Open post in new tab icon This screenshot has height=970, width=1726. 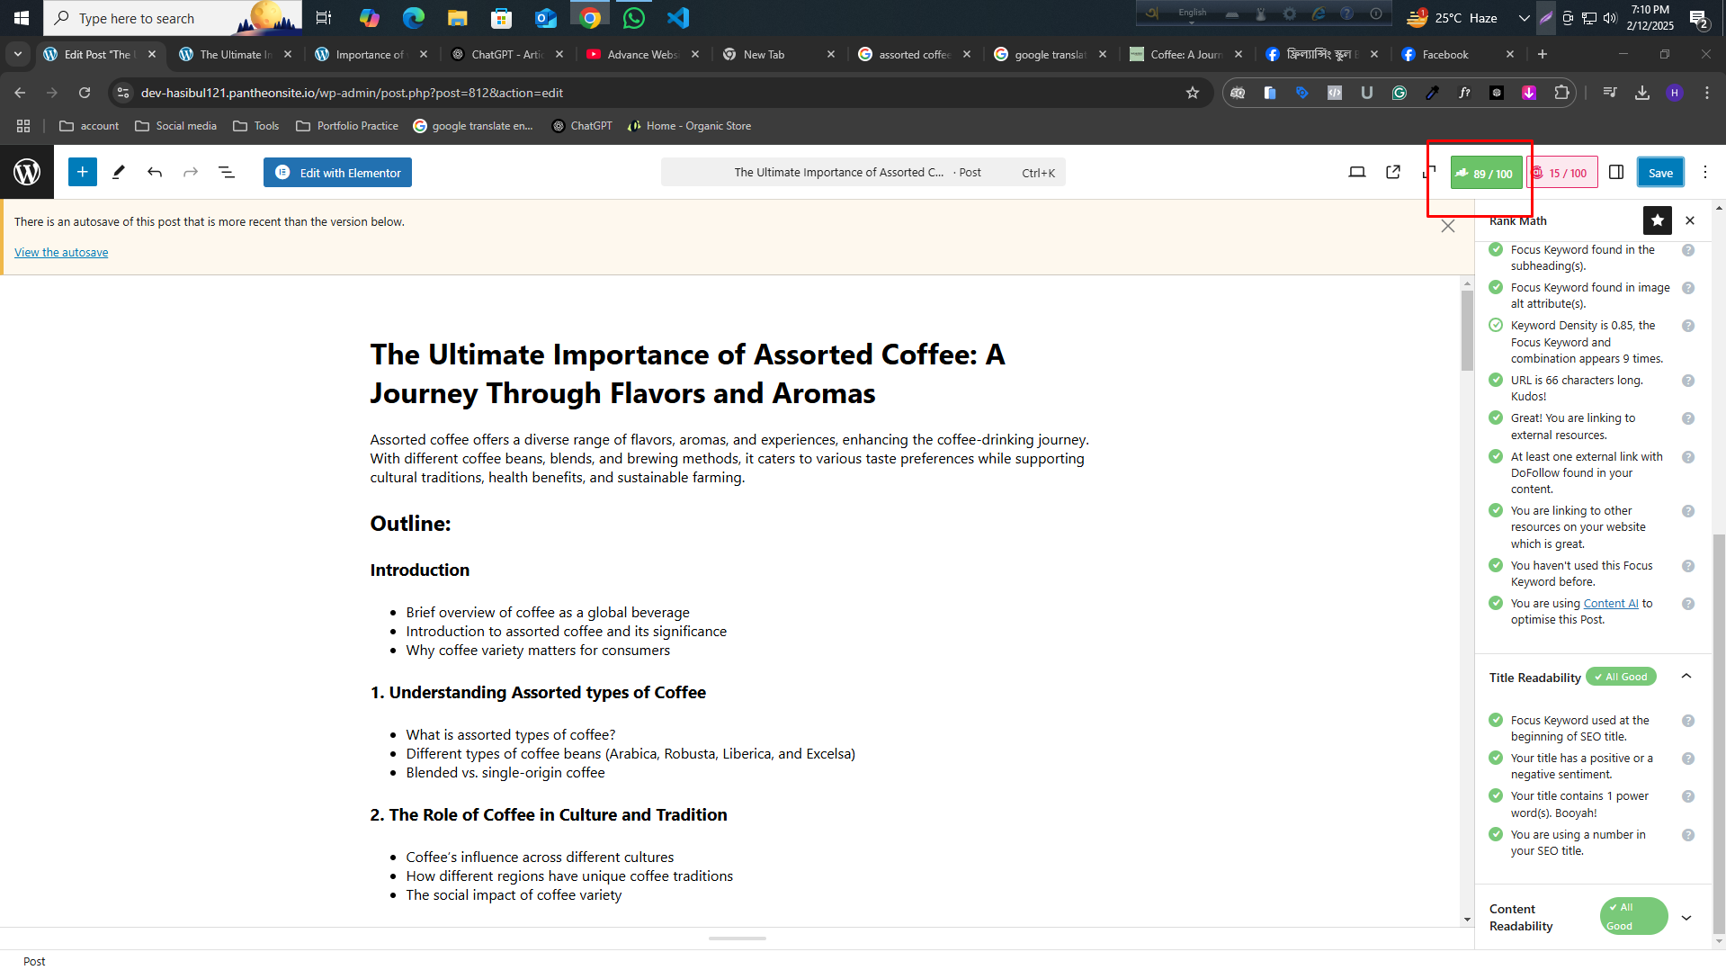tap(1392, 173)
